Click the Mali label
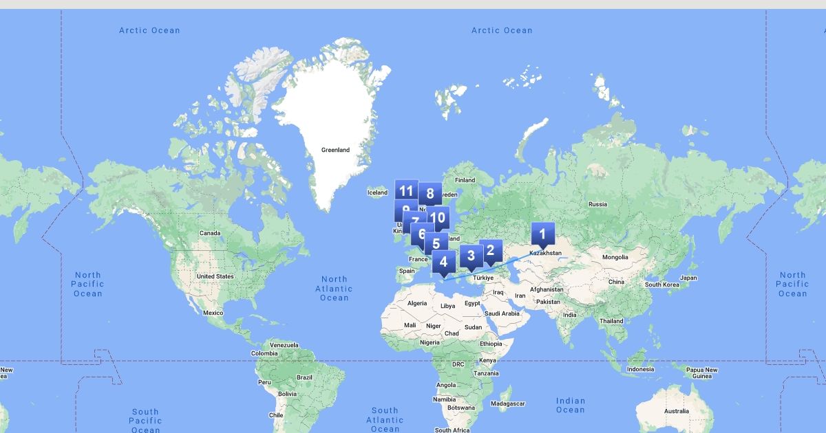The image size is (826, 433). [x=410, y=325]
